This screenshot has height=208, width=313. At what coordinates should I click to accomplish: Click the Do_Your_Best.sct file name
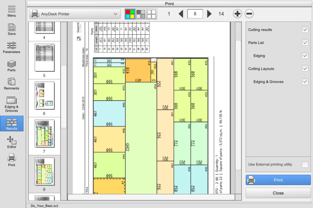tap(44, 206)
